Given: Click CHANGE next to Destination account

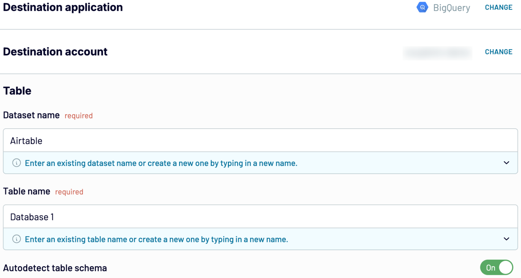Looking at the screenshot, I should click(498, 52).
